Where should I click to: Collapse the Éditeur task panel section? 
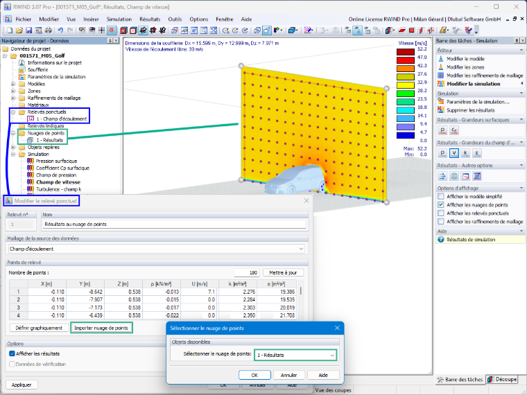click(521, 51)
